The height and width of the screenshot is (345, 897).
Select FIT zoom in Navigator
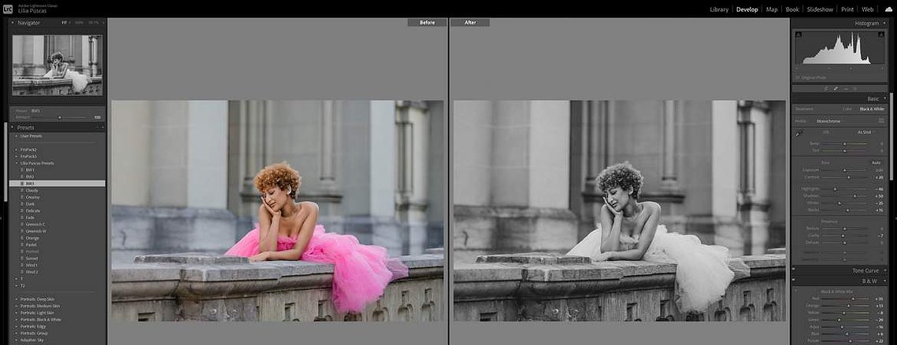coord(65,23)
